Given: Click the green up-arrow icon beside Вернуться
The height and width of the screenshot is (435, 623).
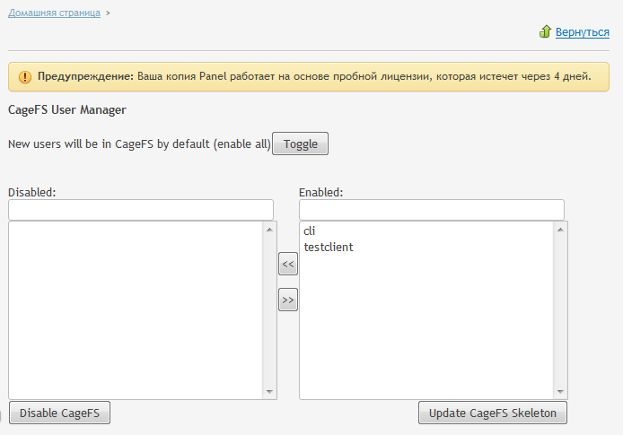Looking at the screenshot, I should [x=545, y=31].
